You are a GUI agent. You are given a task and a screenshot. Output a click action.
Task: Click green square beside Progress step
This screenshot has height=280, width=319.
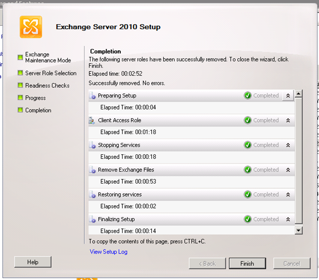pos(20,97)
